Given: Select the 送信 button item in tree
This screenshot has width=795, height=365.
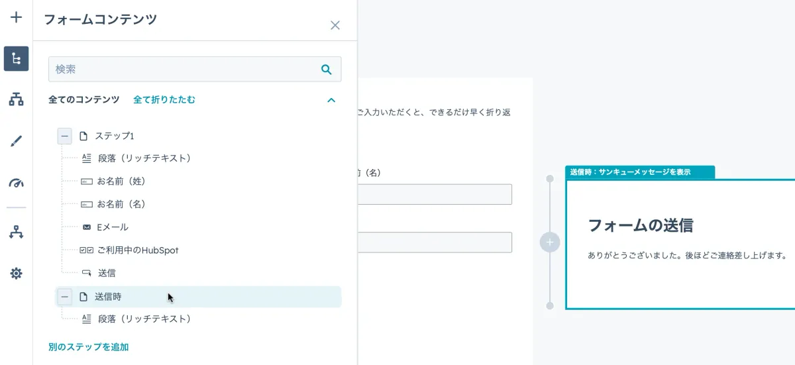Looking at the screenshot, I should click(107, 273).
